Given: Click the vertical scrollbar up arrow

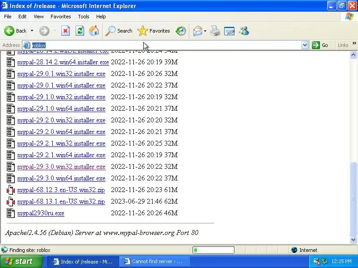Looking at the screenshot, I should tap(353, 54).
